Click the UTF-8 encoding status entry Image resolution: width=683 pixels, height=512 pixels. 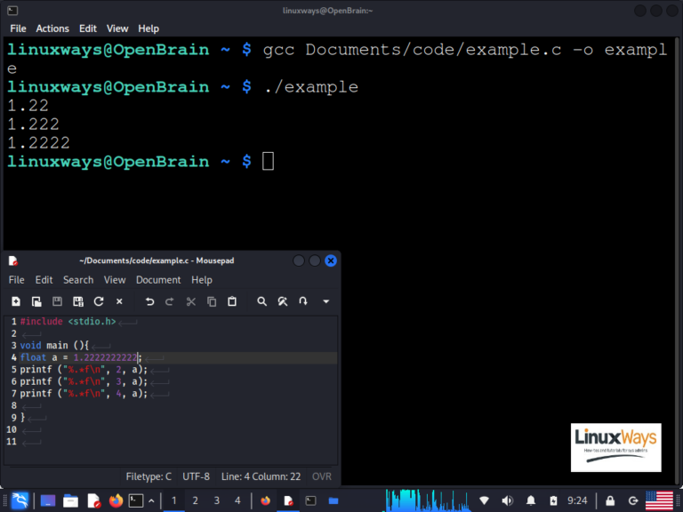pyautogui.click(x=196, y=476)
